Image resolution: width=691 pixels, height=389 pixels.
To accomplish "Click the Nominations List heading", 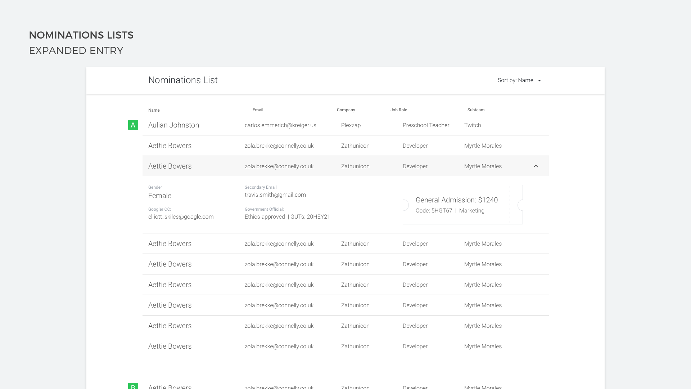I will click(183, 80).
